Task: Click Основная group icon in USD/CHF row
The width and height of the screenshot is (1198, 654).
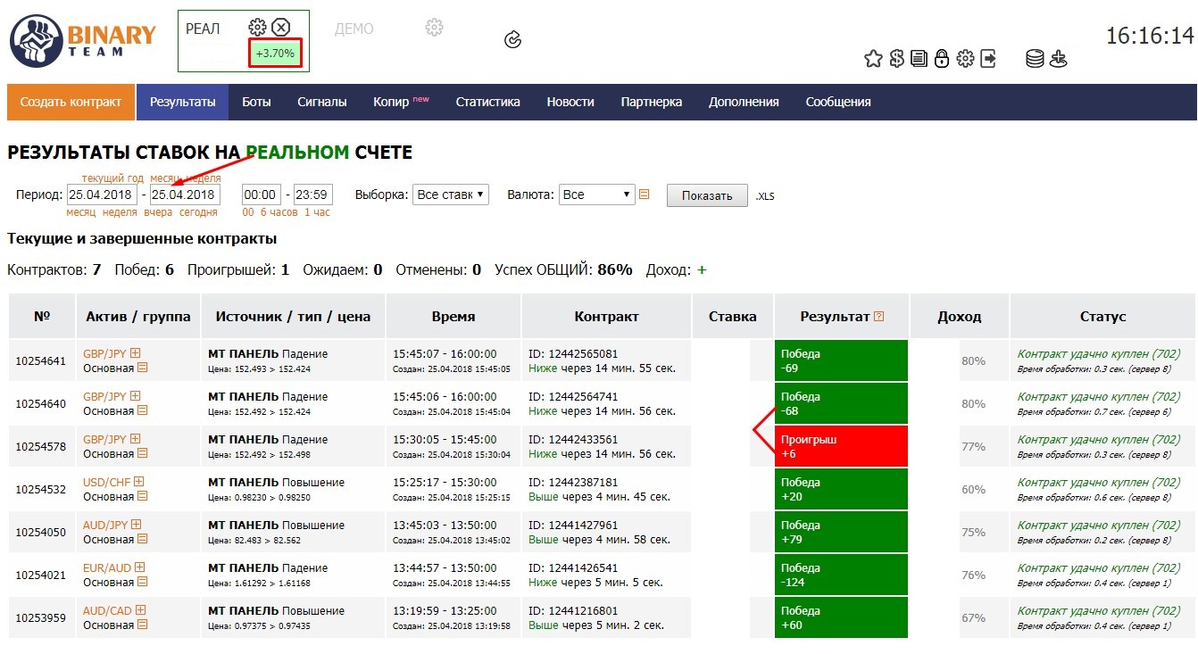Action: 142,496
